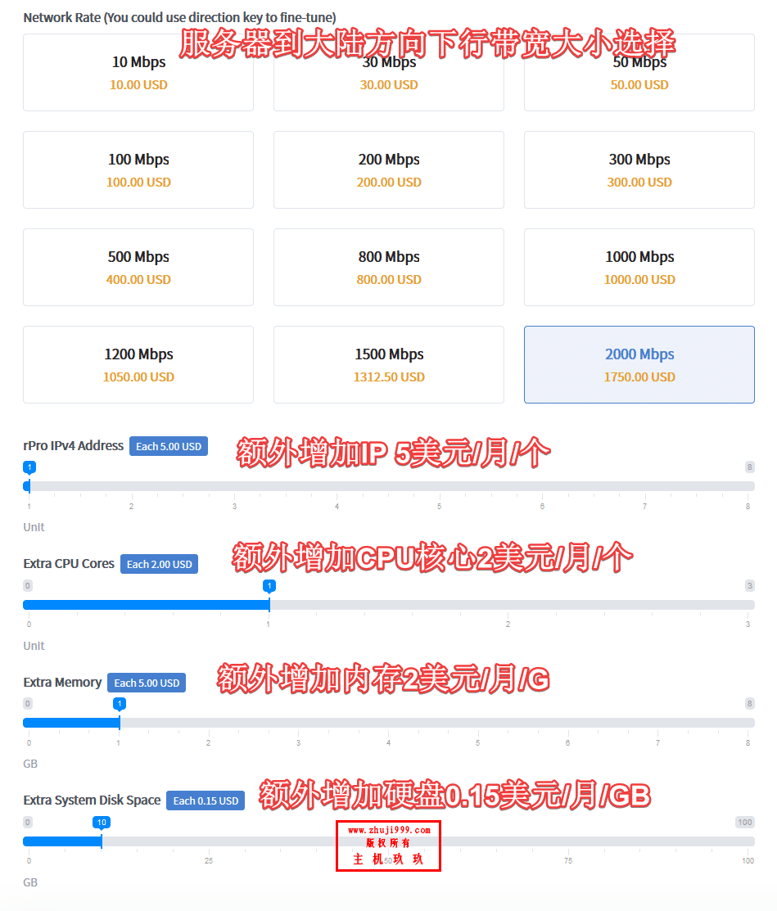Set rPro IPv4 Address slider to 5
This screenshot has width=777, height=911.
tap(440, 486)
